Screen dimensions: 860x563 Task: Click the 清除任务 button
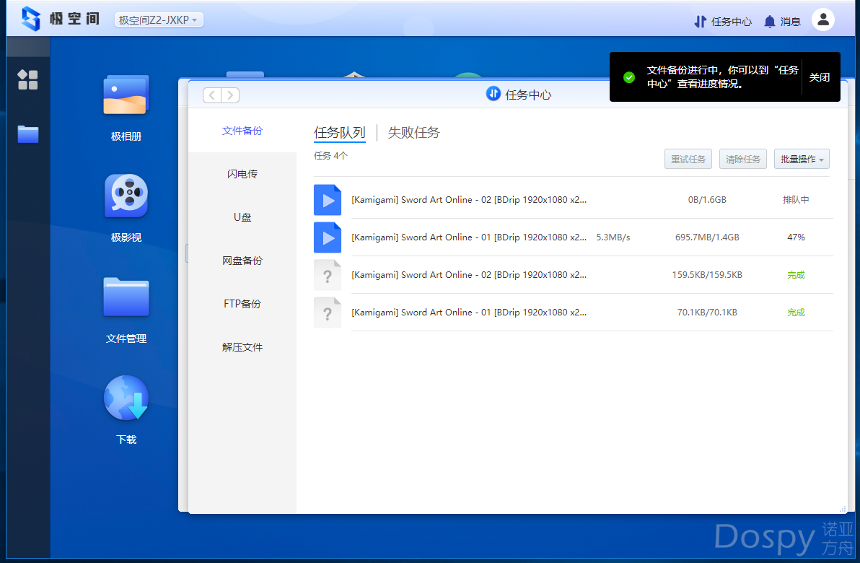742,159
